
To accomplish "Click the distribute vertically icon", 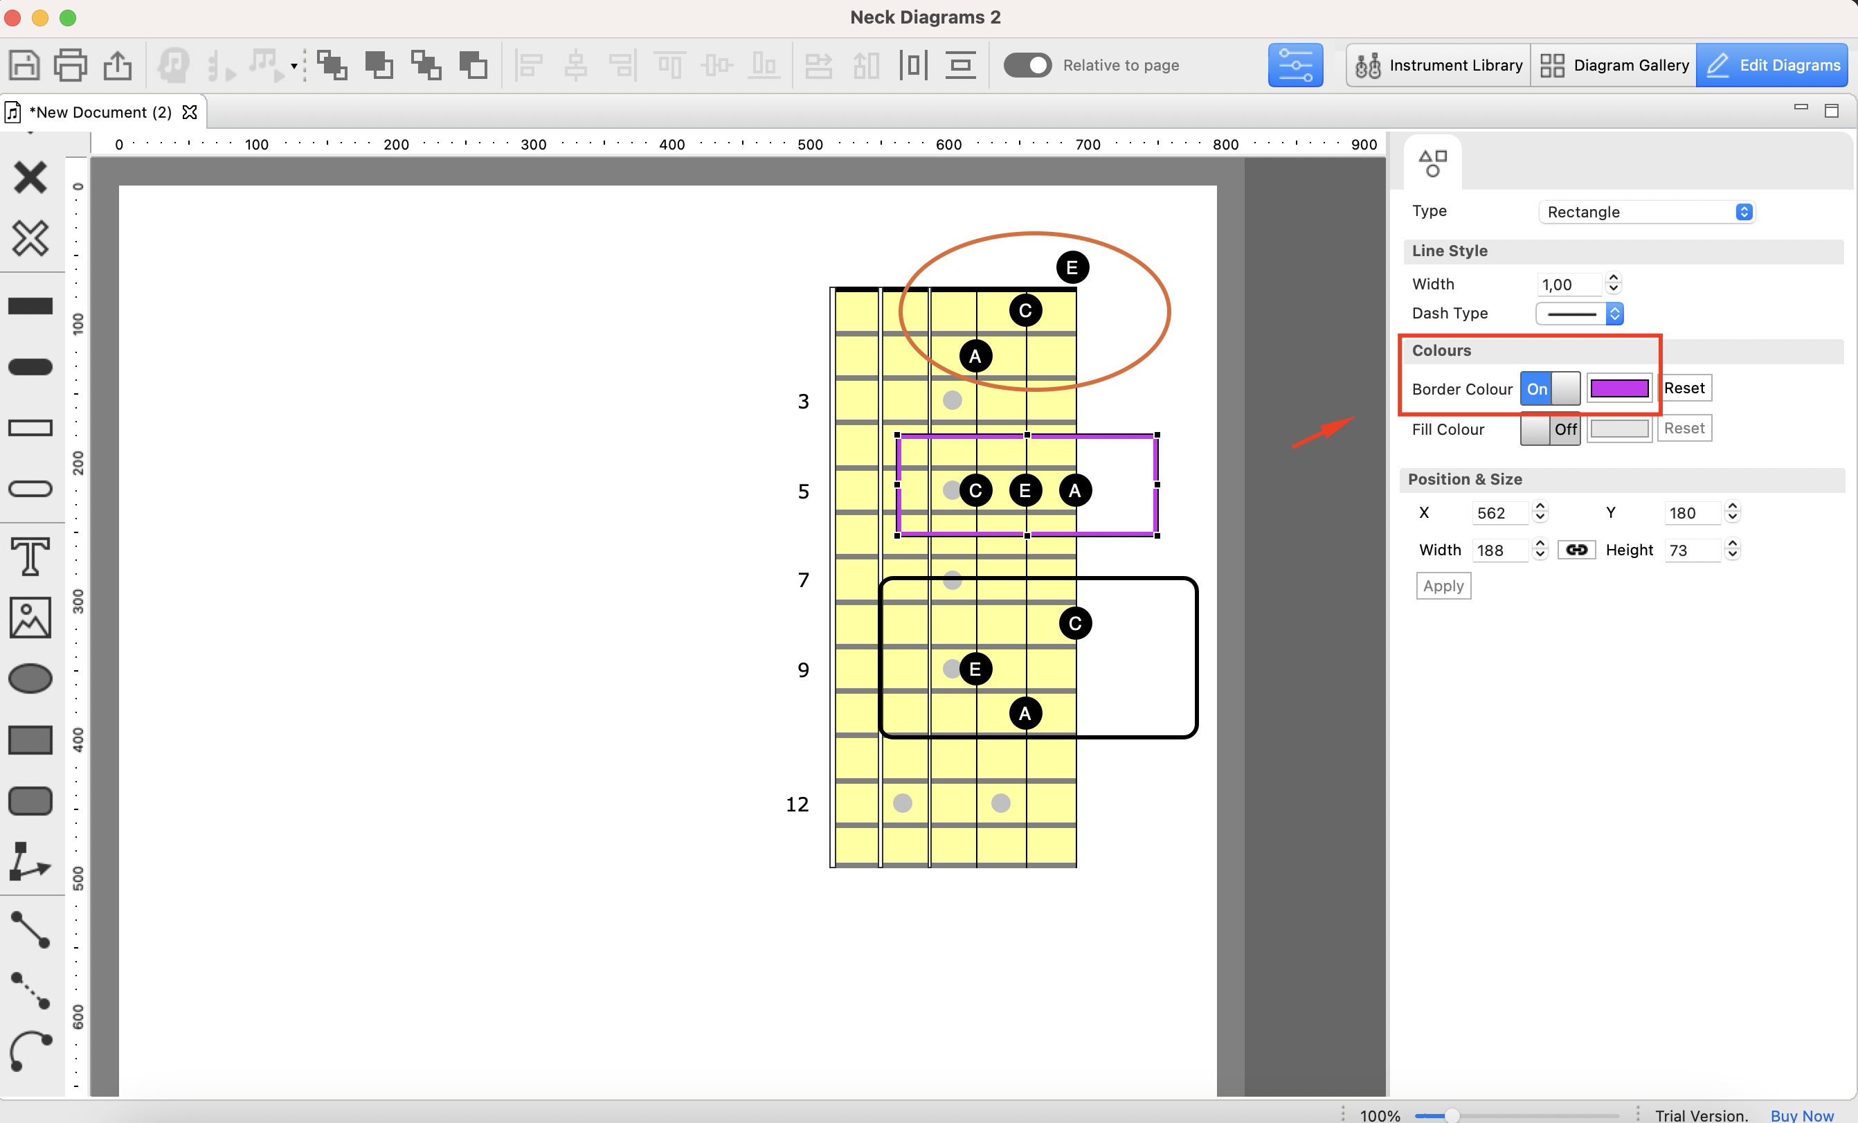I will pyautogui.click(x=960, y=66).
